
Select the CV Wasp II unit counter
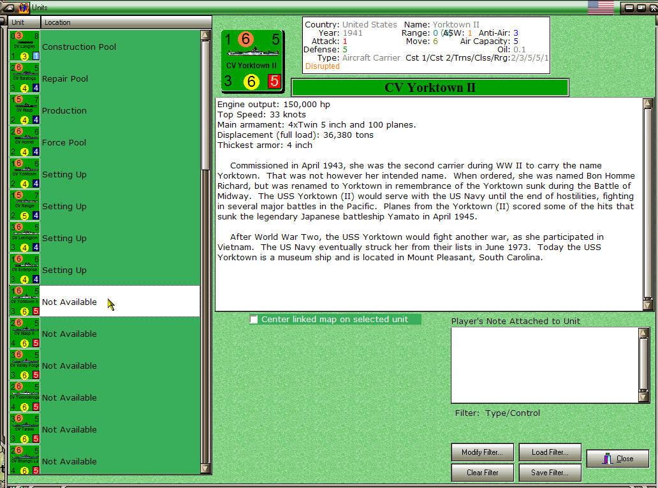[24, 334]
